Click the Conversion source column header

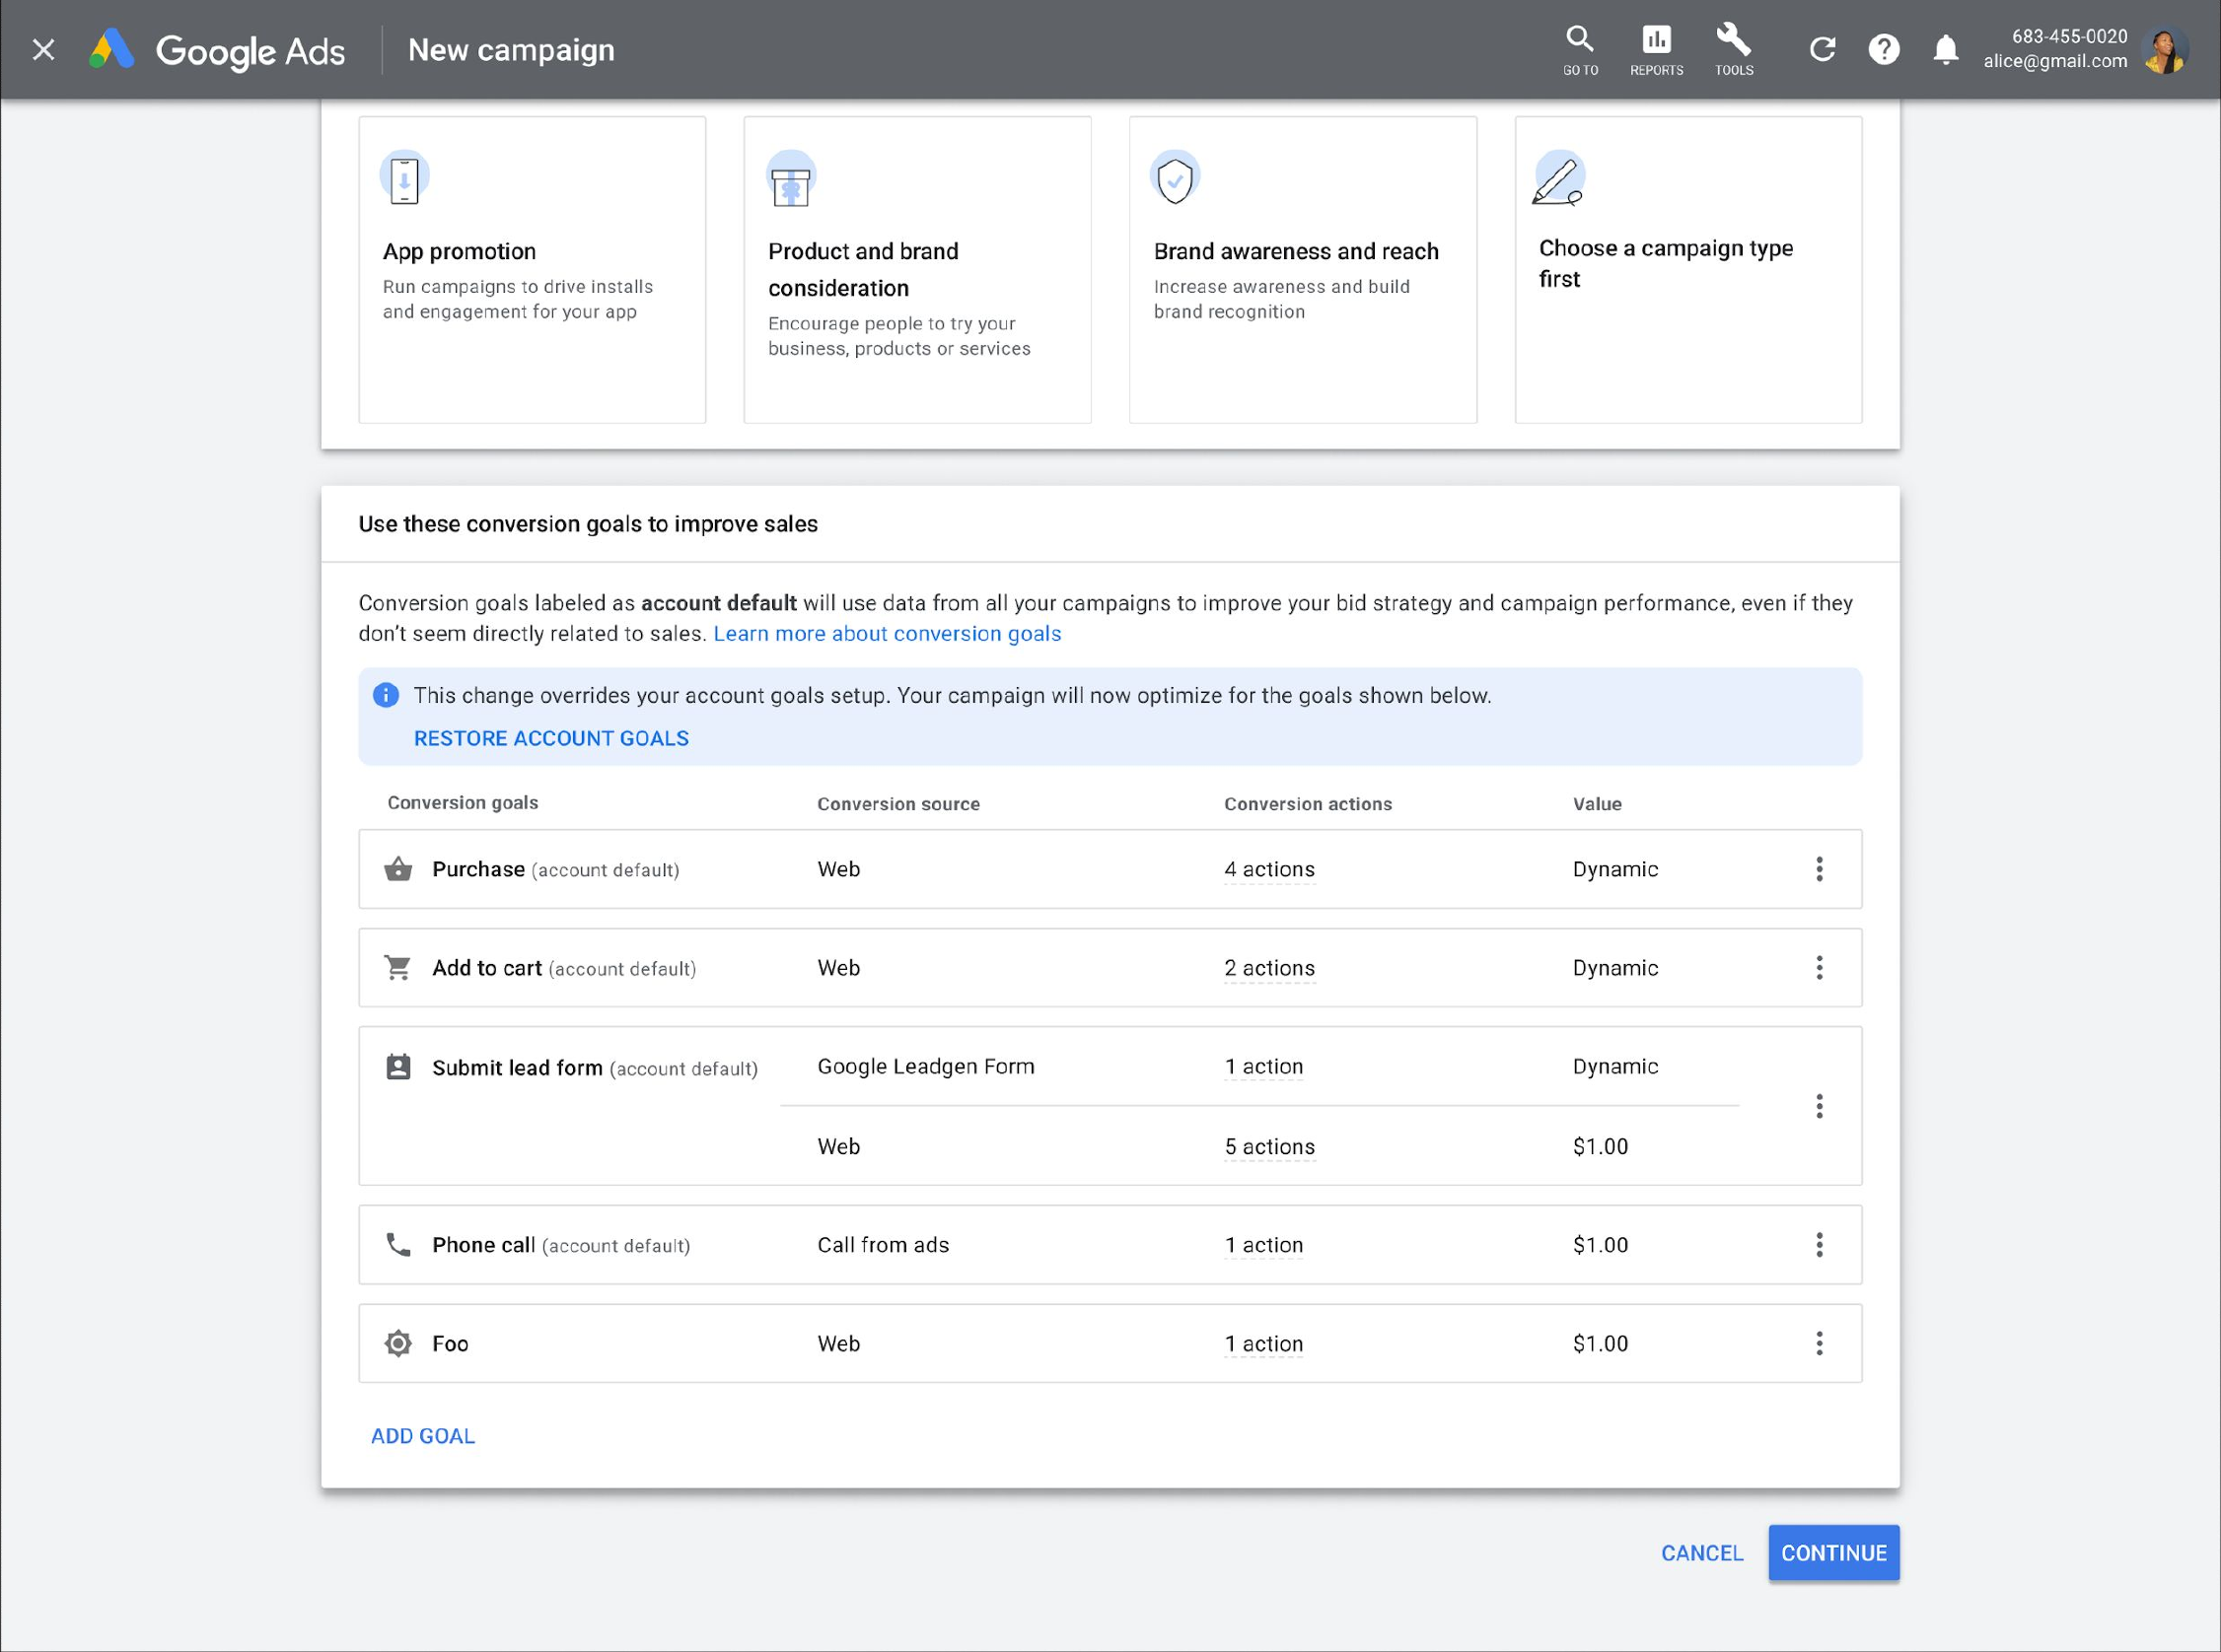898,804
